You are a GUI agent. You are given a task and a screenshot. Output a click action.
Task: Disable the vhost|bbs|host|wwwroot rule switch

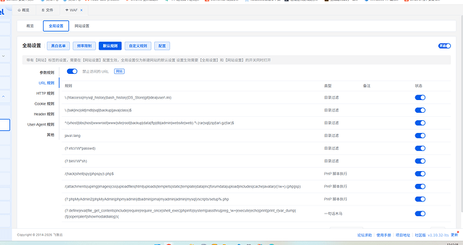pos(420,123)
